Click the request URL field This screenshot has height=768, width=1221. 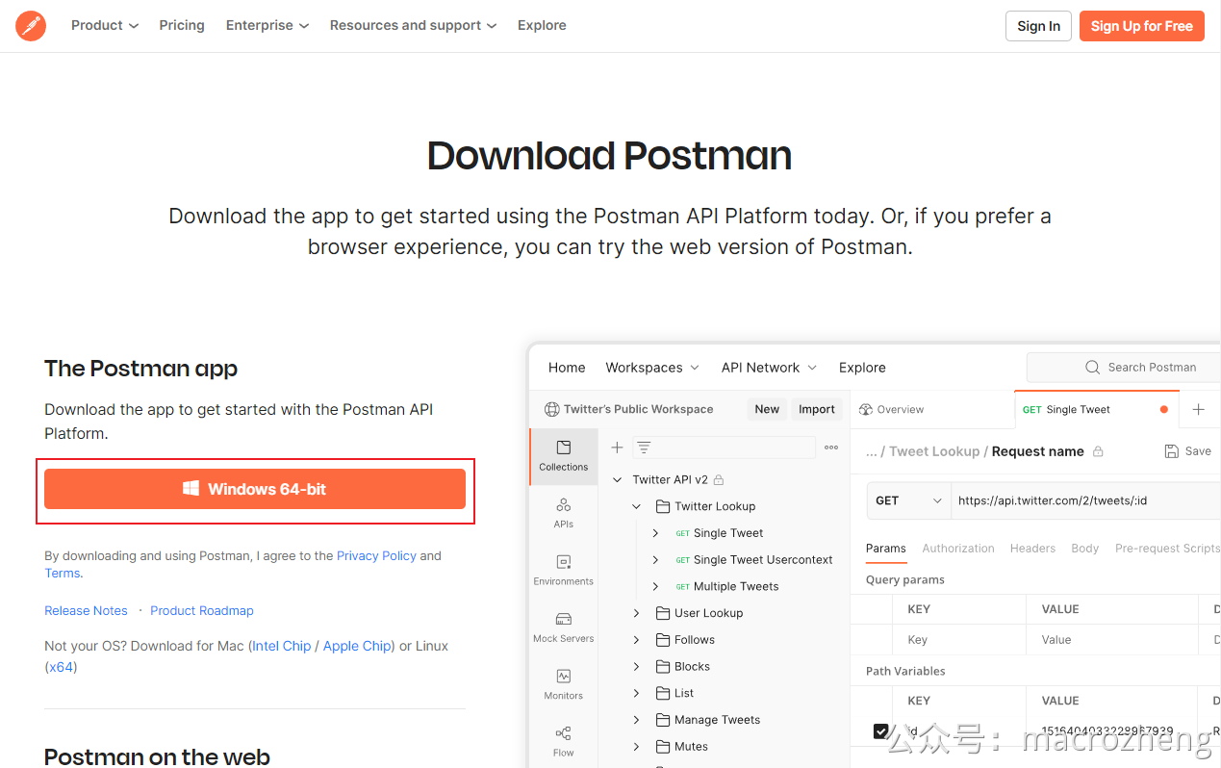(x=1085, y=500)
